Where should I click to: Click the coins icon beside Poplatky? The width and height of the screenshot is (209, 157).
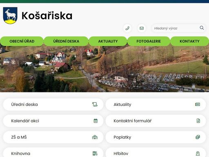[x=198, y=137]
